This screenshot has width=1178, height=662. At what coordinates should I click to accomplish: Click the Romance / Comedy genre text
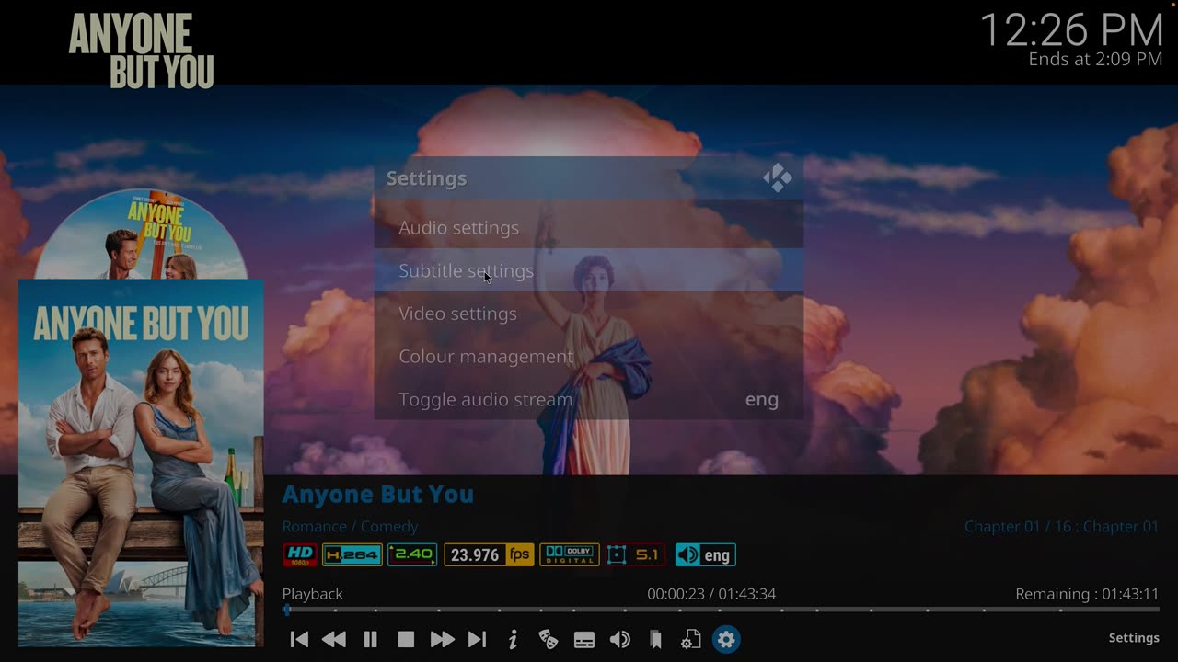click(x=350, y=526)
